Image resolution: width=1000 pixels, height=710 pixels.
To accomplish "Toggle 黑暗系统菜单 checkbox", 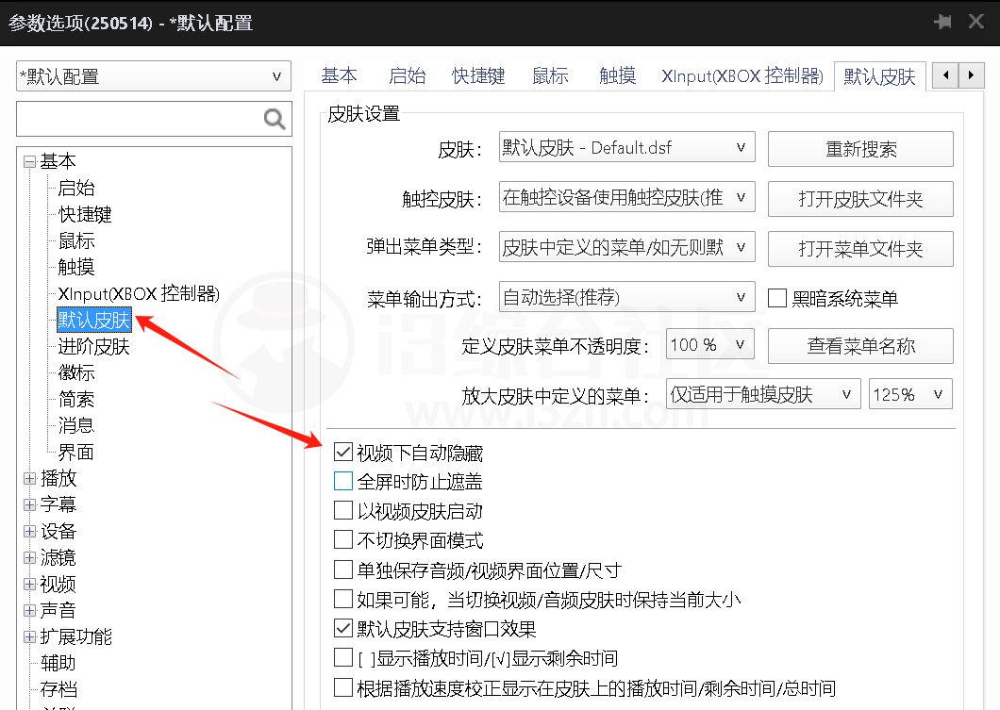I will pyautogui.click(x=777, y=298).
